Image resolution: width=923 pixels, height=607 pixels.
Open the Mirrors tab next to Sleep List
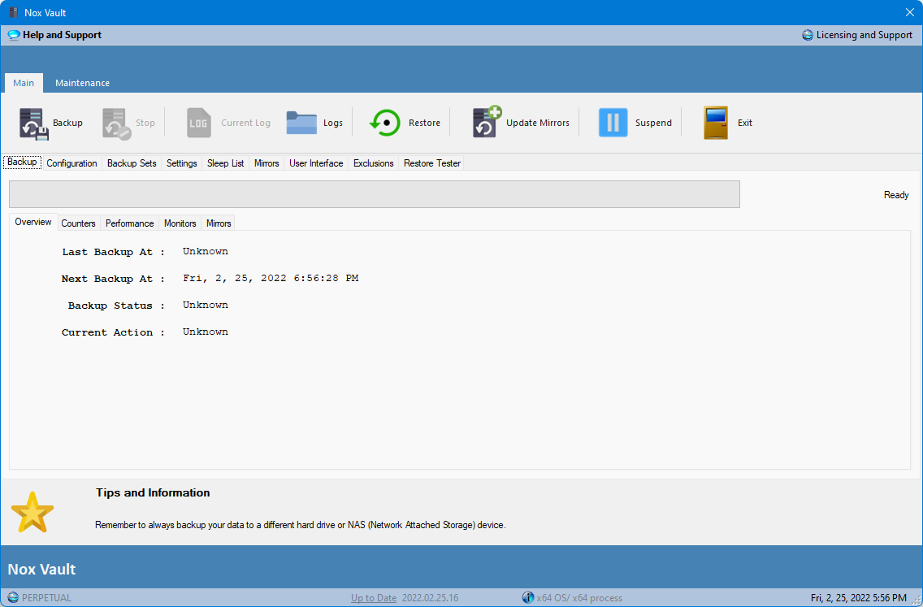click(x=266, y=163)
